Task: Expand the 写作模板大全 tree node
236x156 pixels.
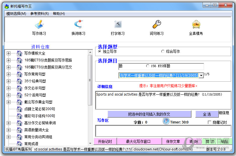Action: point(8,53)
